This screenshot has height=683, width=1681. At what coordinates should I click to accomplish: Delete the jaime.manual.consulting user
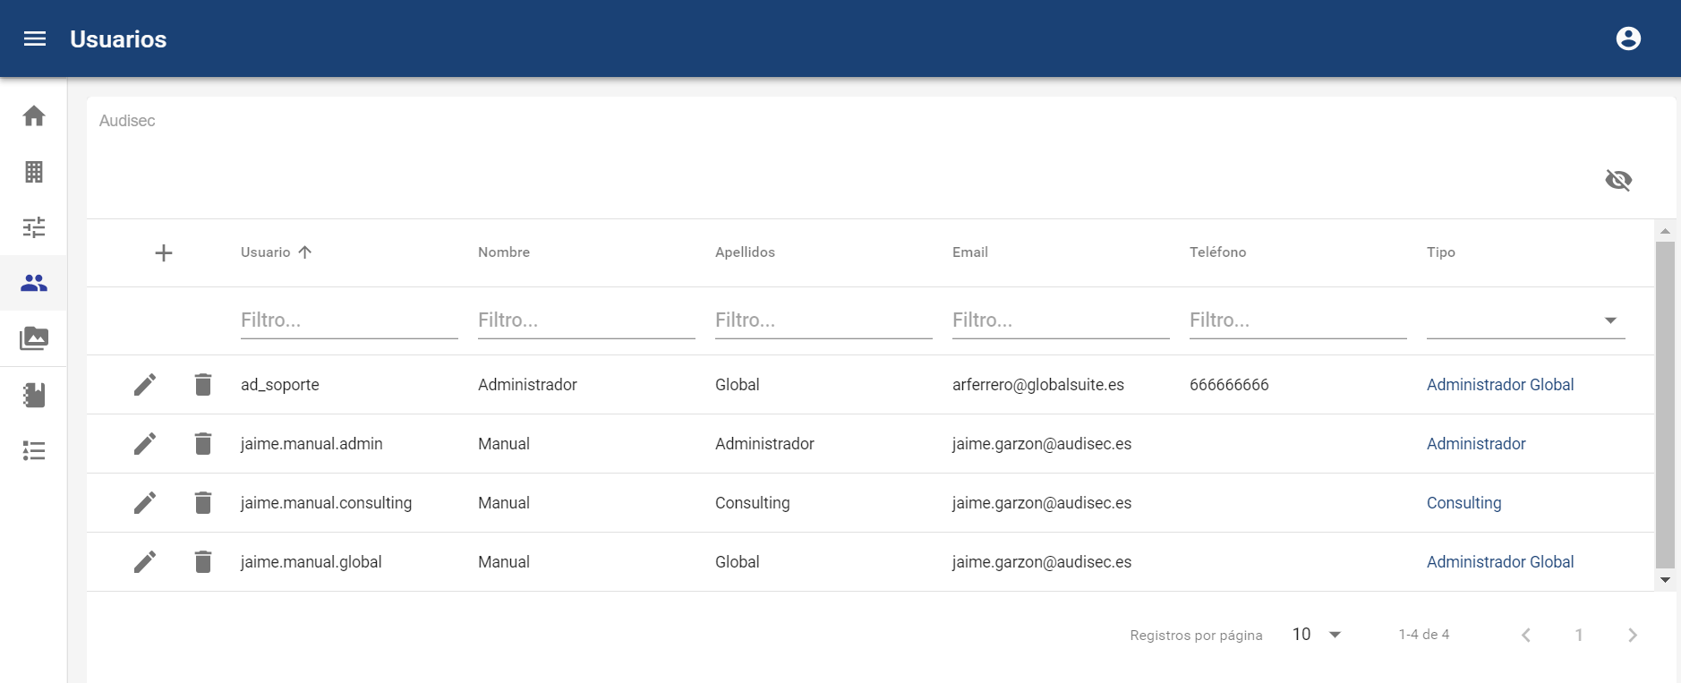tap(203, 503)
